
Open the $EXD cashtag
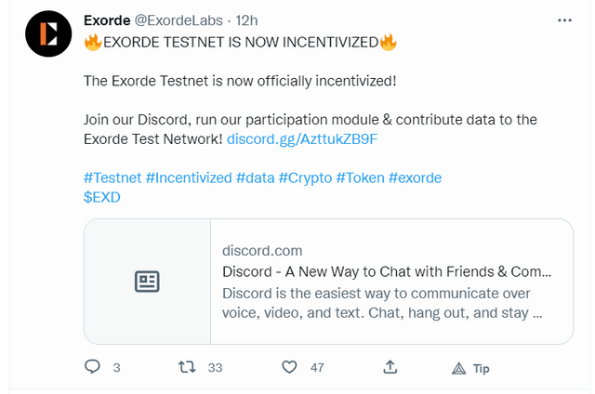pyautogui.click(x=101, y=197)
